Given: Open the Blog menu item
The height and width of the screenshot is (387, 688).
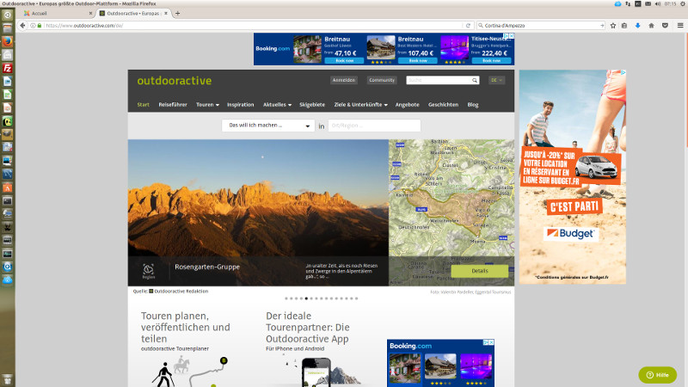Looking at the screenshot, I should 472,105.
